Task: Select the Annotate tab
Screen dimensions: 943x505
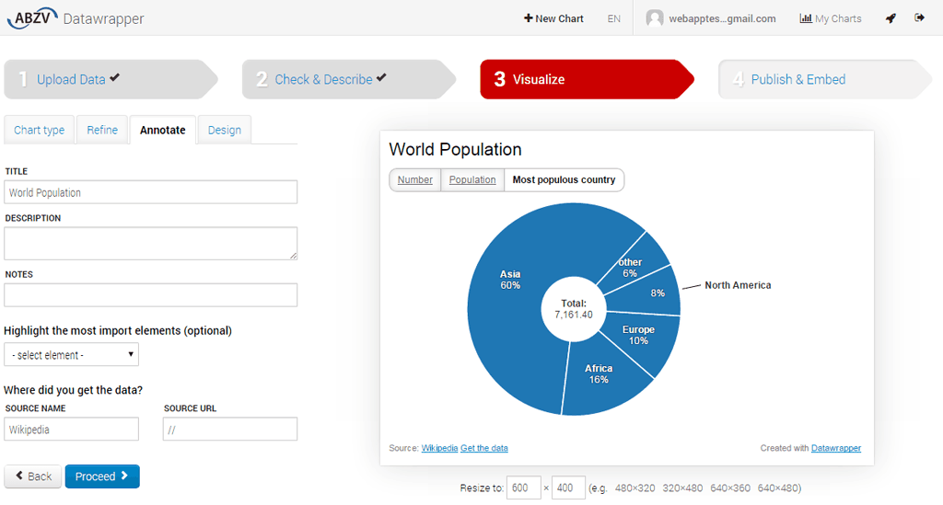Action: [162, 130]
